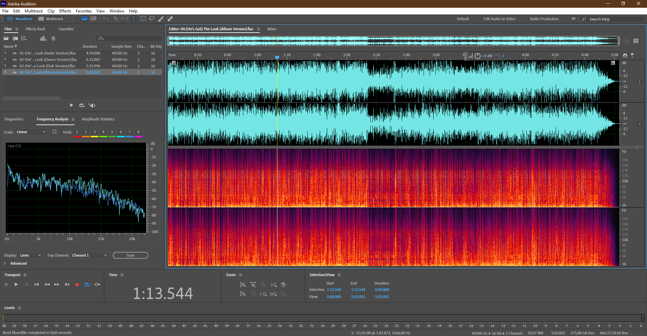
Task: Click Zoom In Amplitude icon
Action: tap(243, 285)
